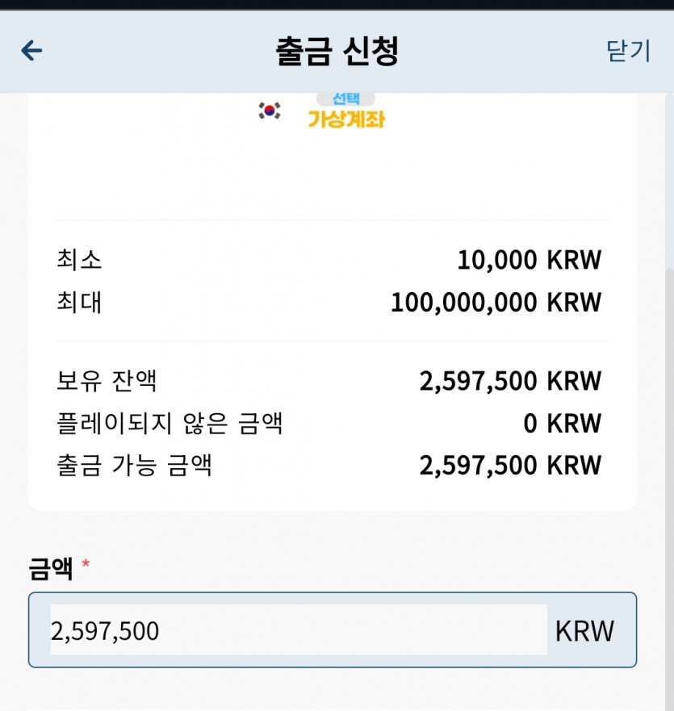This screenshot has height=711, width=674.
Task: Tap the 플레이되지 않은 금액 label
Action: point(170,424)
